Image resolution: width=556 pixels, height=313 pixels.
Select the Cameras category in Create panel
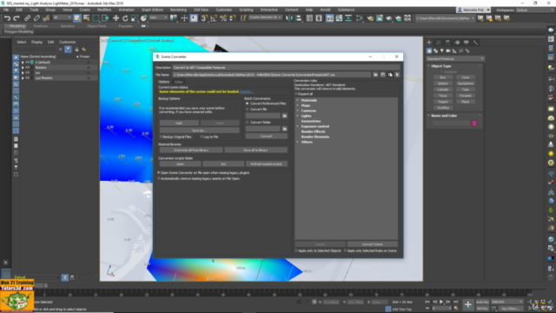pyautogui.click(x=448, y=51)
